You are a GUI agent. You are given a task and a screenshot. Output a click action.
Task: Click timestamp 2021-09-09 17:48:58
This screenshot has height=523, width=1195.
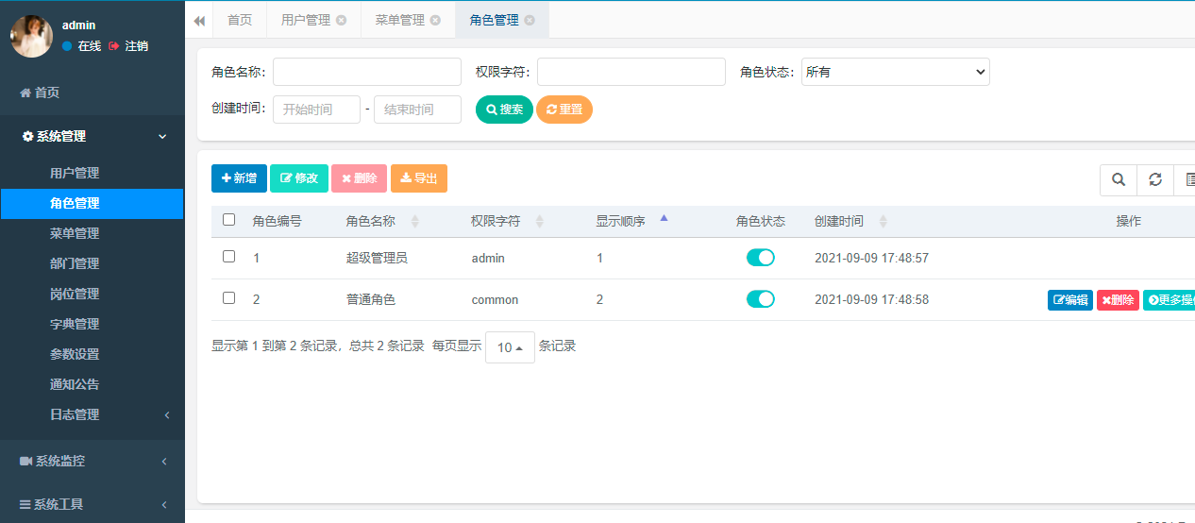871,299
